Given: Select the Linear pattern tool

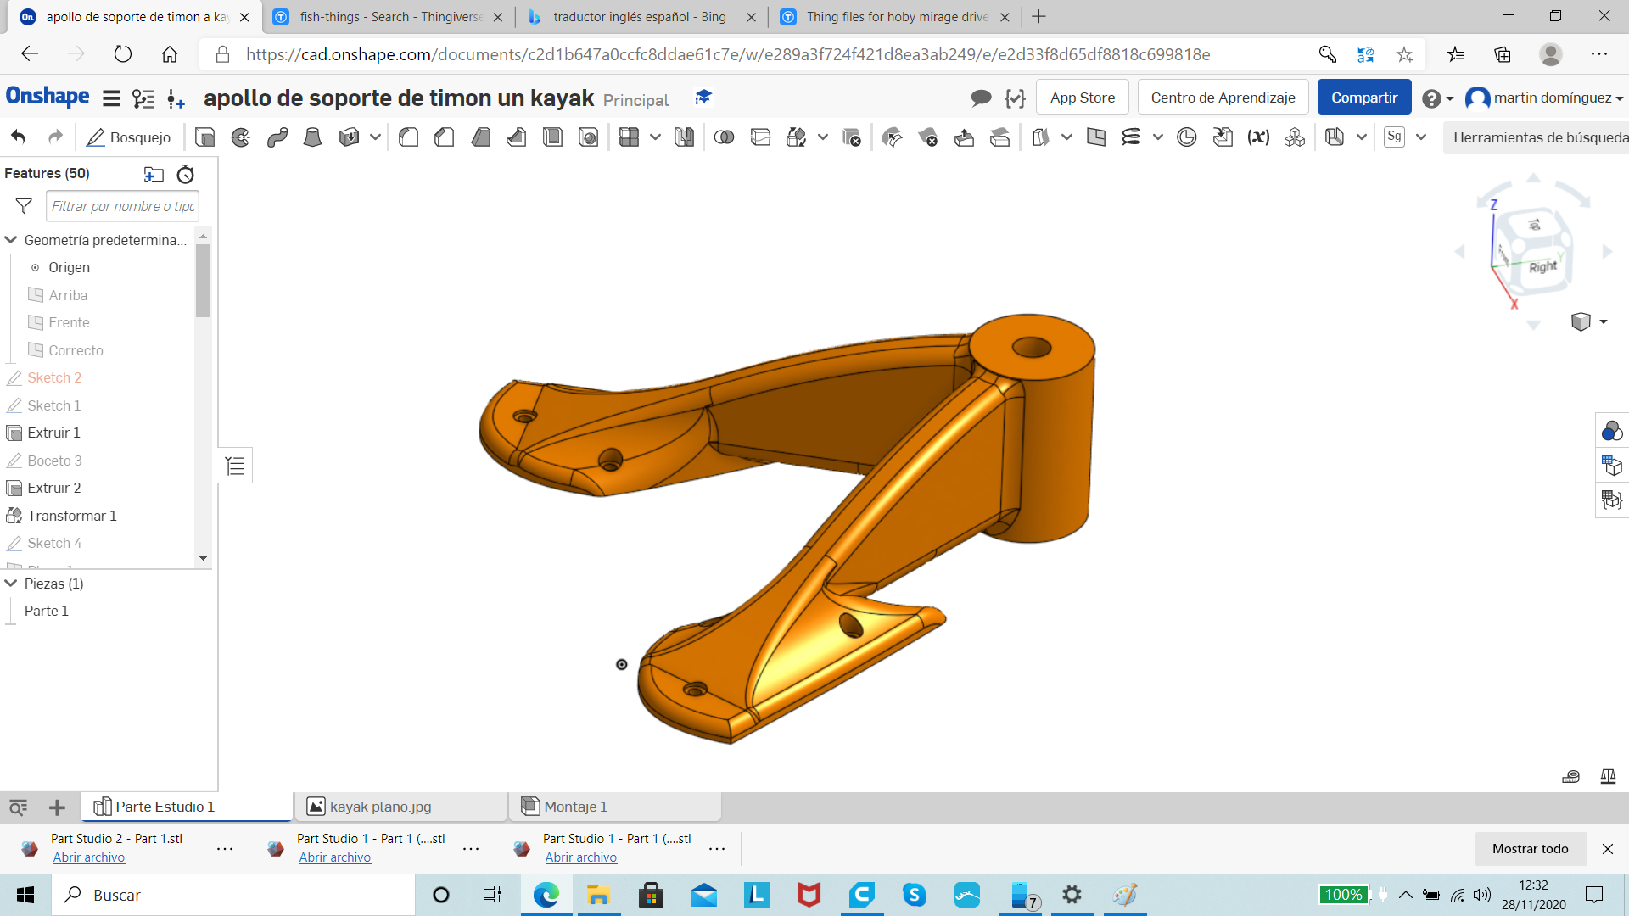Looking at the screenshot, I should pyautogui.click(x=629, y=137).
